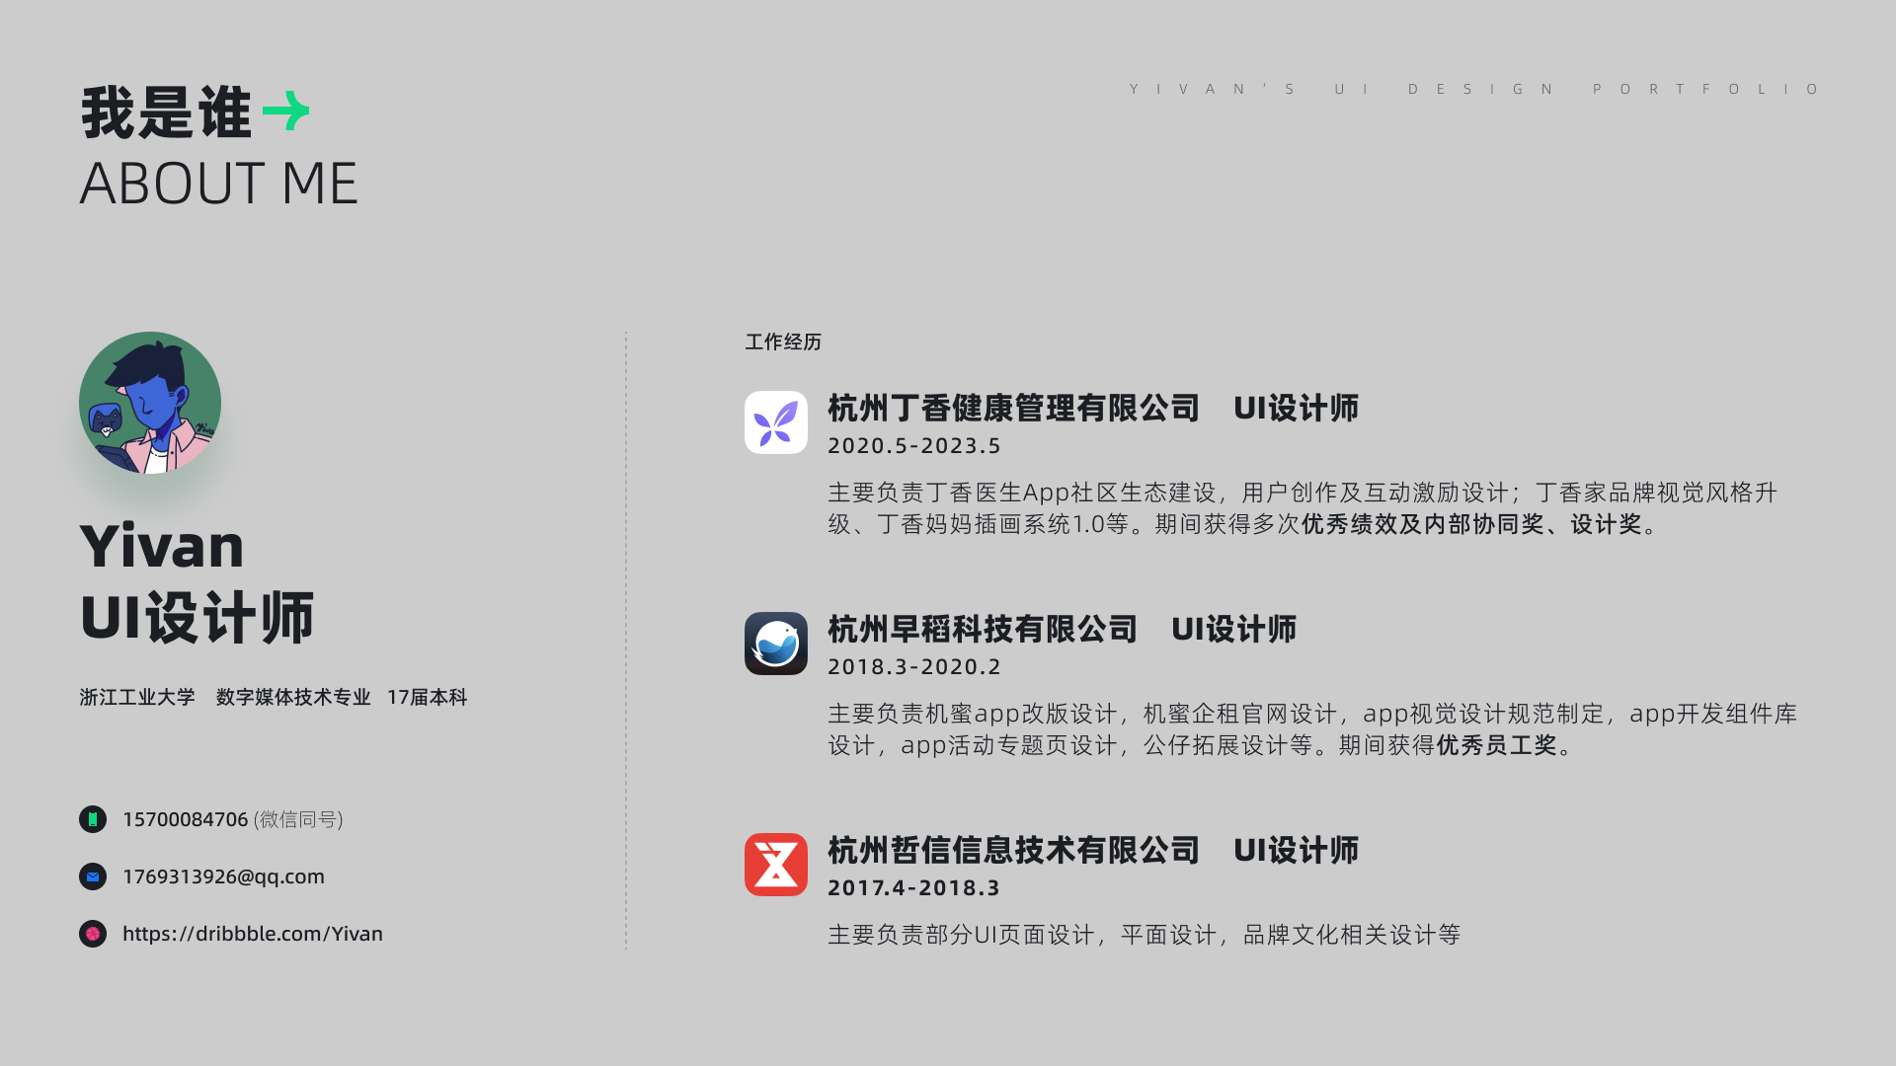Viewport: 1896px width, 1066px height.
Task: Click the YIVAN'S UI DESIGN PORTFOLIO header
Action: [1474, 89]
